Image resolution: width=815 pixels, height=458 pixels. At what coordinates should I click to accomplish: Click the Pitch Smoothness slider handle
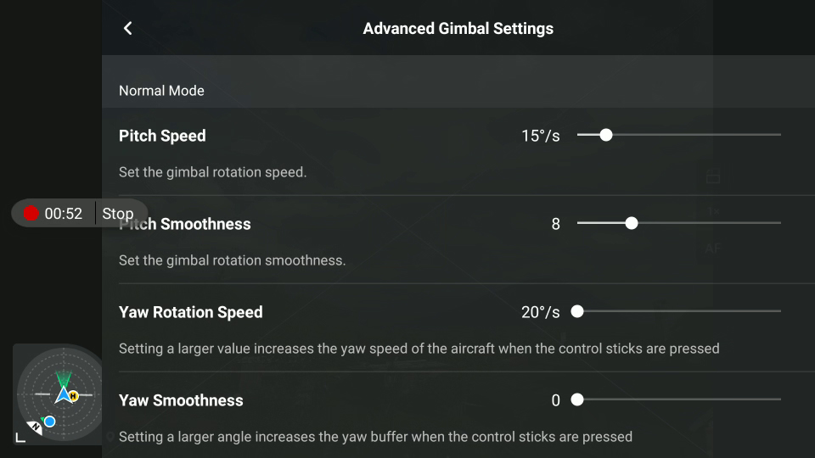[x=632, y=223]
